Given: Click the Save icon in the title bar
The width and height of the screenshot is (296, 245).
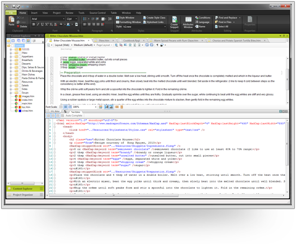Looking at the screenshot, I should (x=14, y=7).
